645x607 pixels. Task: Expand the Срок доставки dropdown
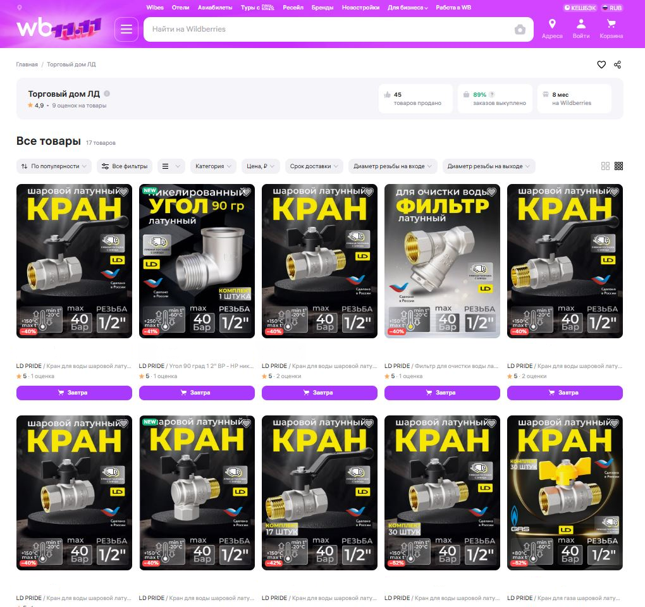[x=314, y=166]
